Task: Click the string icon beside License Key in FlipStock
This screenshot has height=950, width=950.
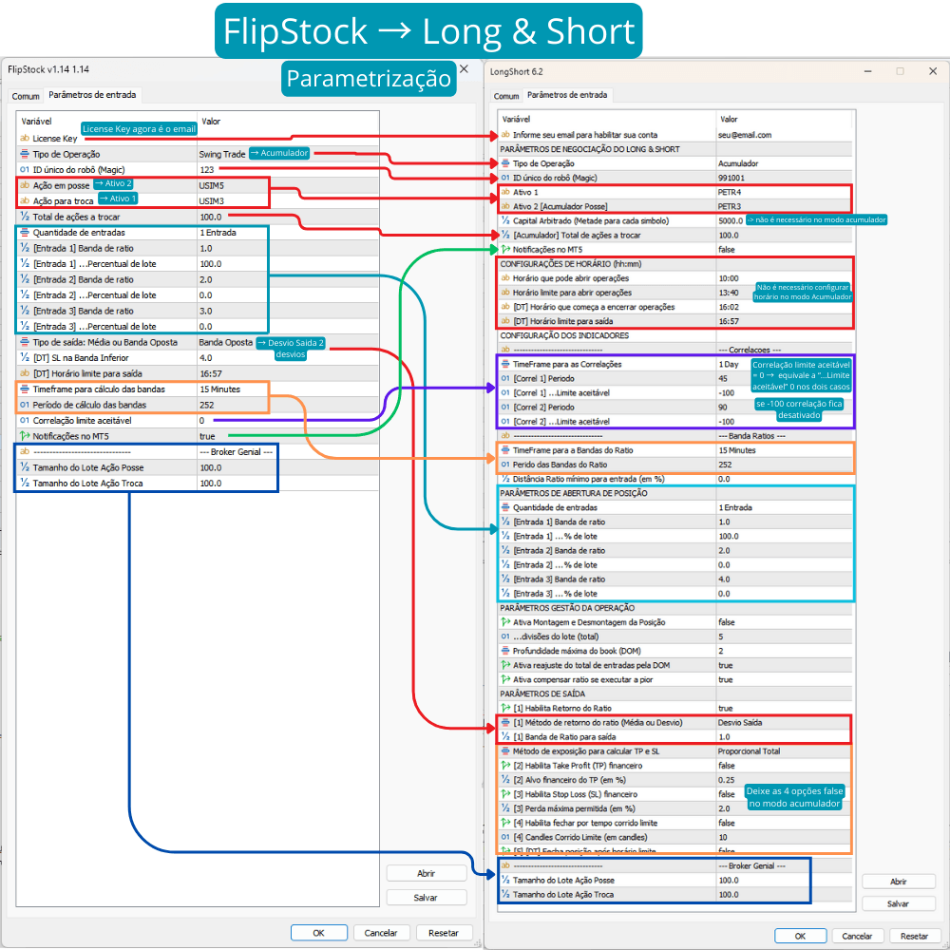Action: point(25,138)
